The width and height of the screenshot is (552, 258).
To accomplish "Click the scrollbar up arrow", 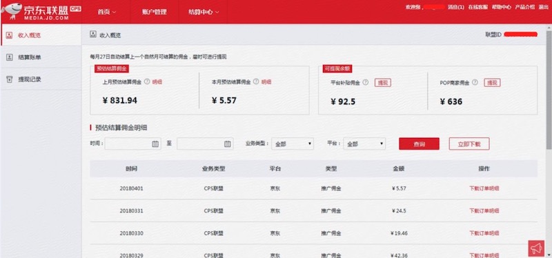I will point(549,27).
